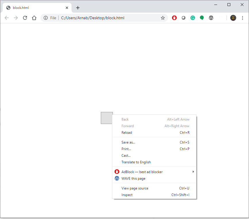Image resolution: width=249 pixels, height=219 pixels.
Task: Maximize the browser window
Action: 229,5
